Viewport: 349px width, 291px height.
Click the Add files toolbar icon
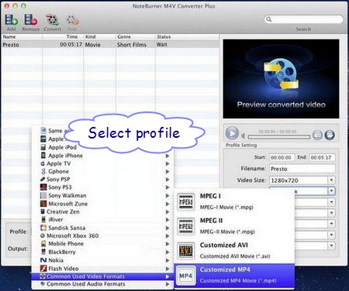12,20
